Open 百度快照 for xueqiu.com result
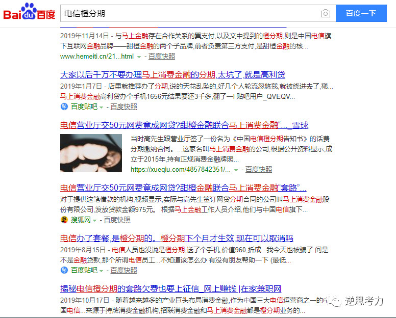 click(259, 170)
